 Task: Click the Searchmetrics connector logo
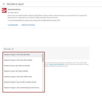click(x=4, y=10)
